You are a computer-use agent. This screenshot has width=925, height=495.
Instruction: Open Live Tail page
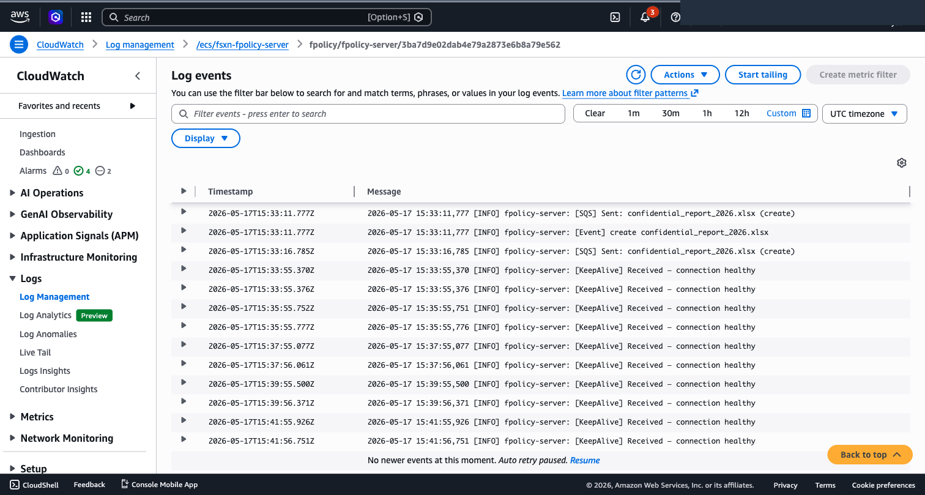click(35, 352)
